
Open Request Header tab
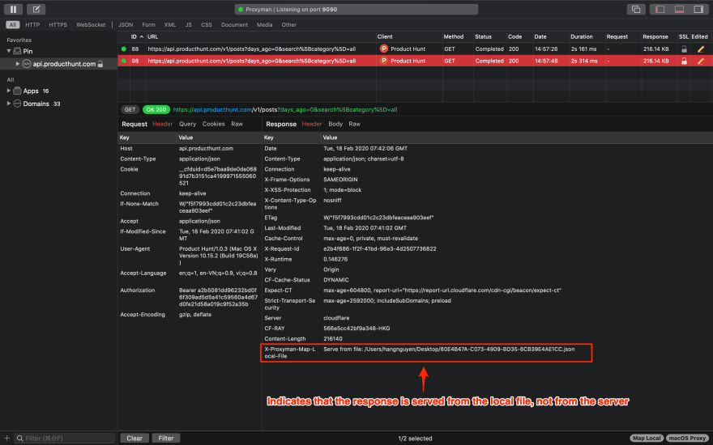[162, 124]
